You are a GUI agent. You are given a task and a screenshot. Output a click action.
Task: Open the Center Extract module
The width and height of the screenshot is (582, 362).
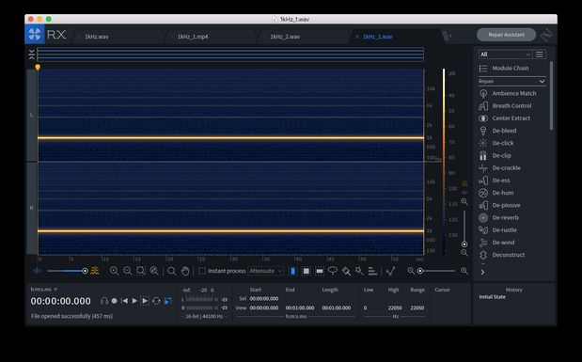(x=505, y=118)
